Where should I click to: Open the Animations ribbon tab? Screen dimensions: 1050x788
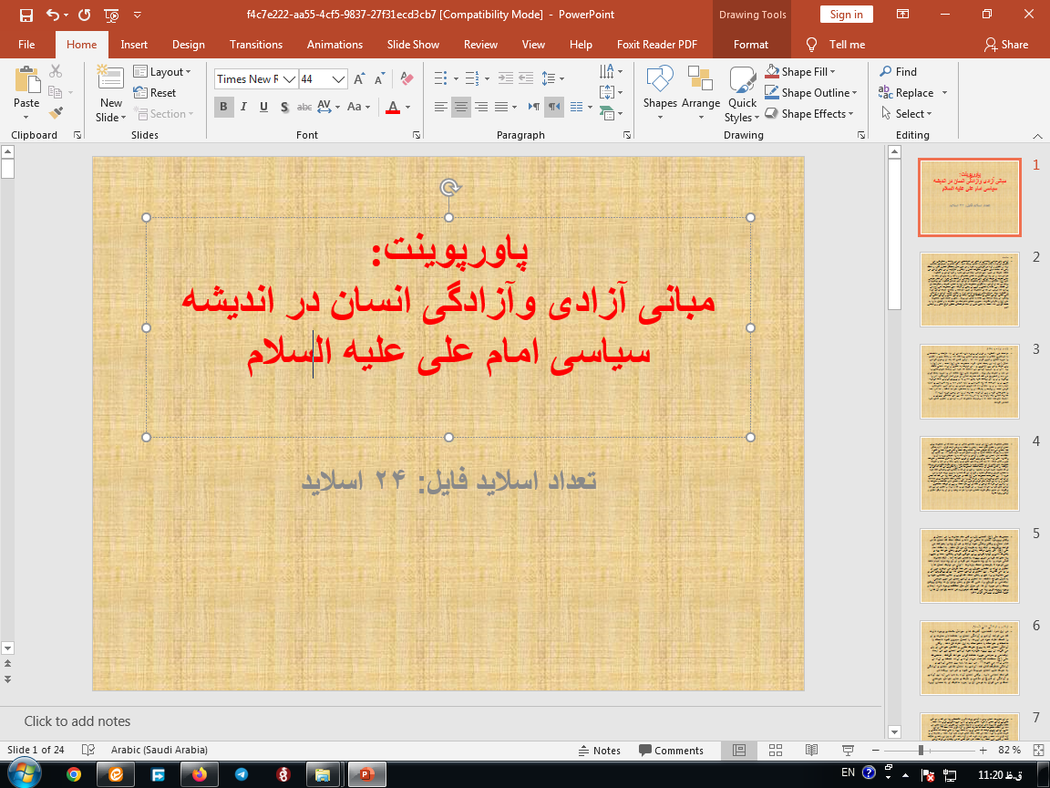tap(333, 45)
